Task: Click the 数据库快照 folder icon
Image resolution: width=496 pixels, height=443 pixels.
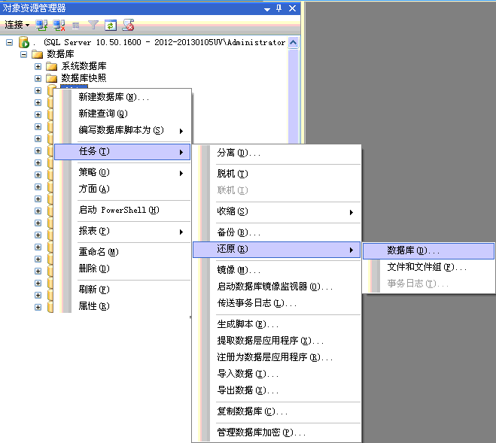Action: point(51,78)
